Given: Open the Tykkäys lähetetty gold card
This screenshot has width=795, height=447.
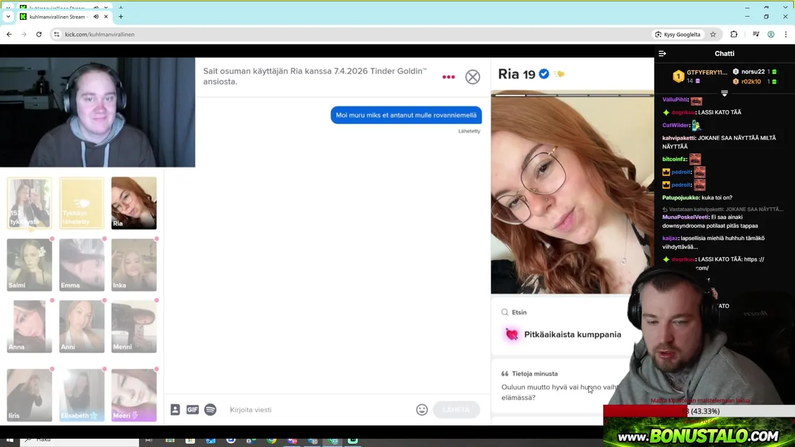Looking at the screenshot, I should 81,203.
